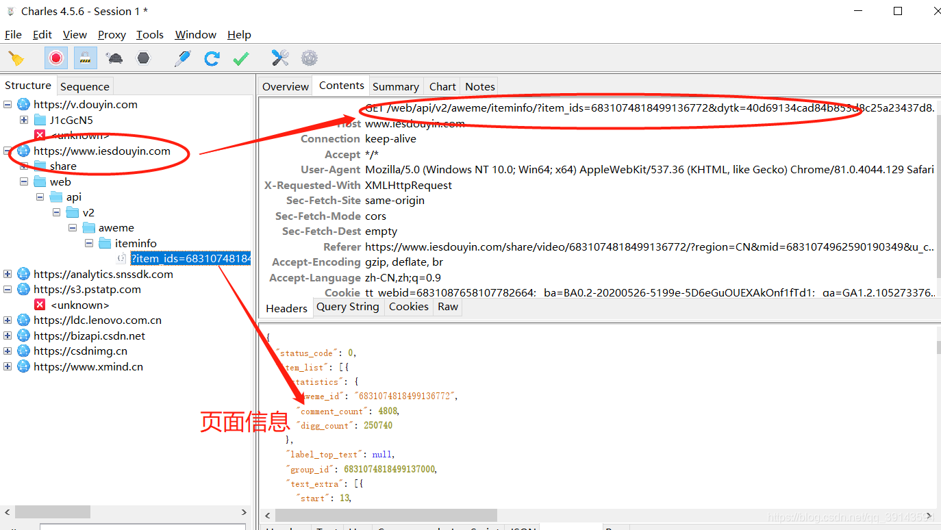
Task: Collapse the https://s3.pstatp.com node
Action: click(x=8, y=290)
